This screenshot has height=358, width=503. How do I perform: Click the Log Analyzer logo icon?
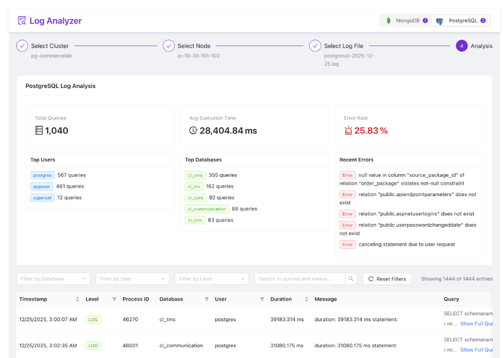pos(22,20)
